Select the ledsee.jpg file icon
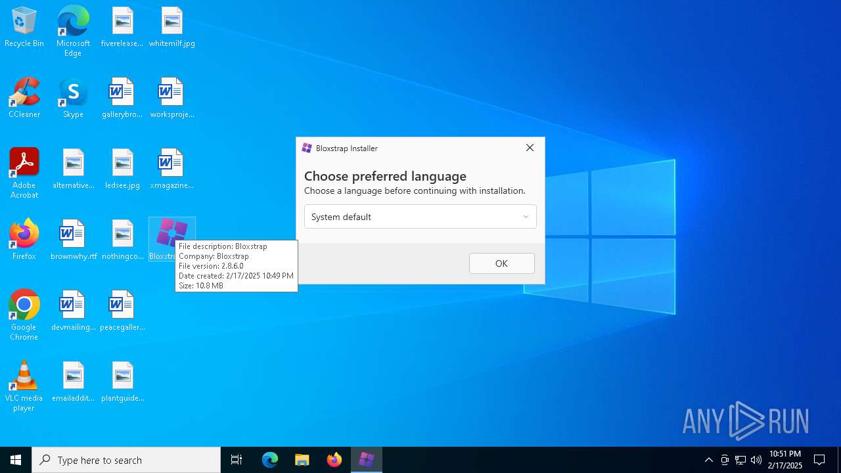Image resolution: width=841 pixels, height=473 pixels. click(122, 169)
